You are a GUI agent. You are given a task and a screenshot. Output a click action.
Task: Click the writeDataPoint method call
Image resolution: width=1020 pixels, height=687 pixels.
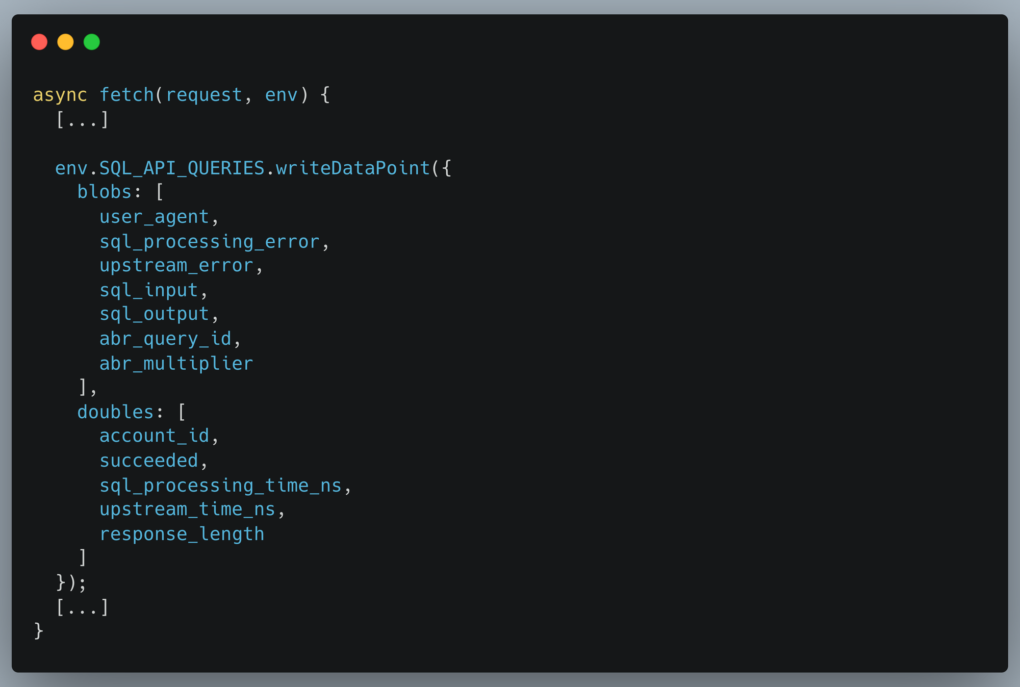tap(353, 168)
